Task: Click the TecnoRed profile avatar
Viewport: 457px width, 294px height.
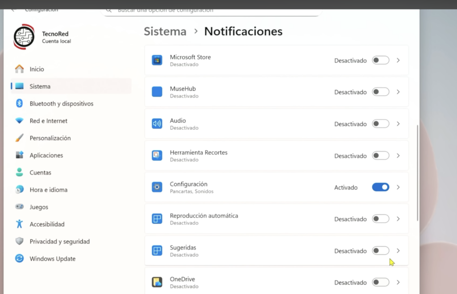Action: point(24,37)
